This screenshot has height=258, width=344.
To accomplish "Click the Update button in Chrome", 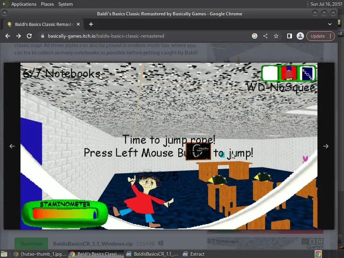I will point(317,36).
